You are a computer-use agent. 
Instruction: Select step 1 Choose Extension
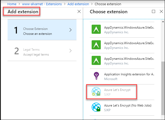click(x=42, y=30)
